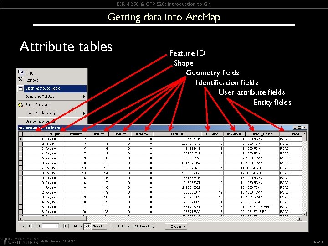Click the horizontal scrollbar thumb of table
This screenshot has width=328, height=246.
coord(54,219)
